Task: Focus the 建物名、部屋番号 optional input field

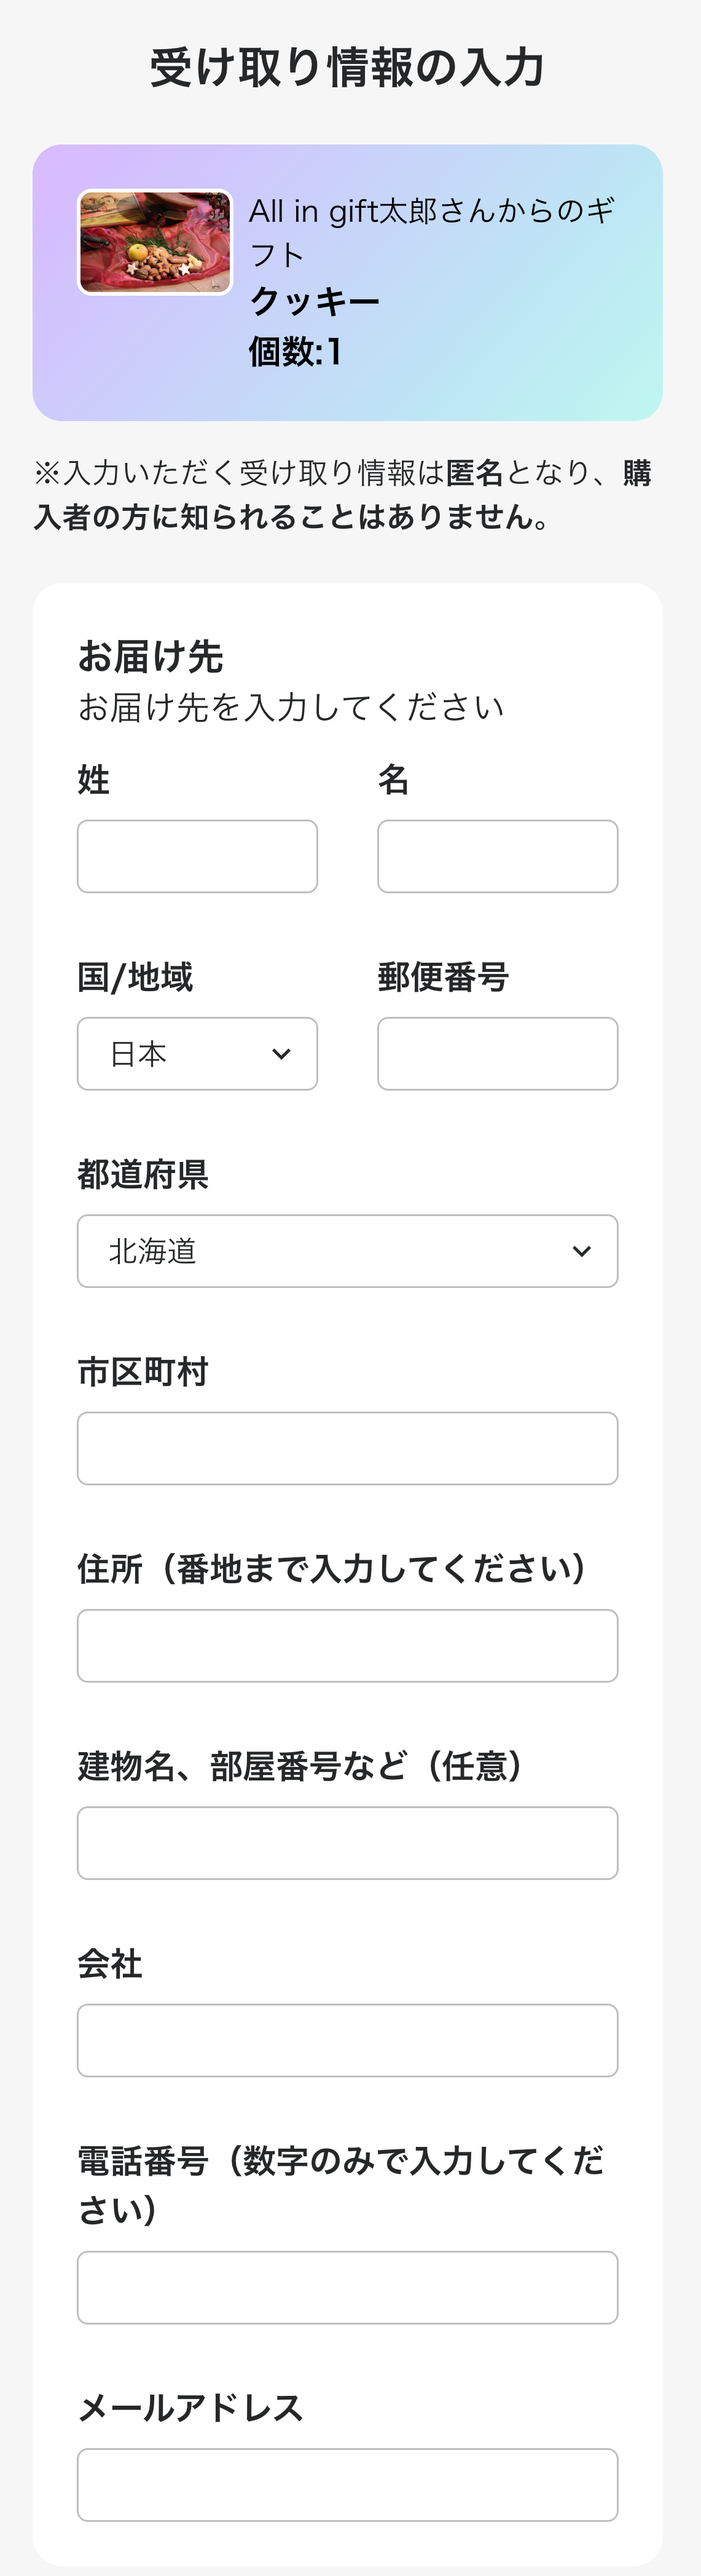Action: tap(347, 1843)
